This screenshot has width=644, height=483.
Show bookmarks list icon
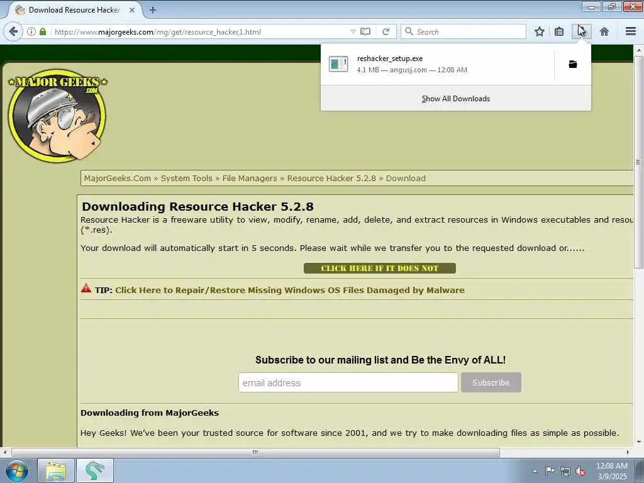pyautogui.click(x=559, y=31)
